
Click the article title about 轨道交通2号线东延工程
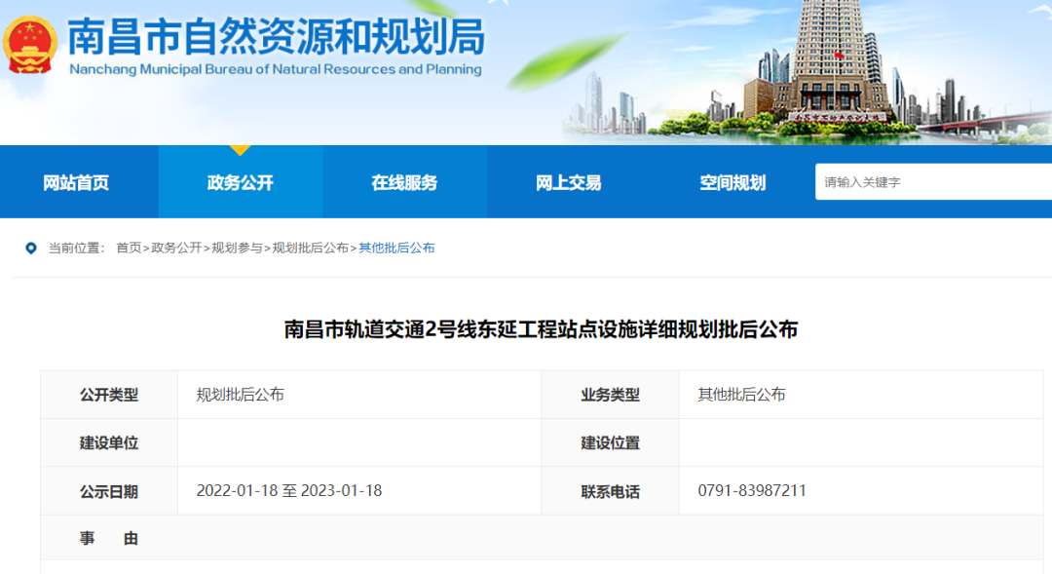pos(541,330)
